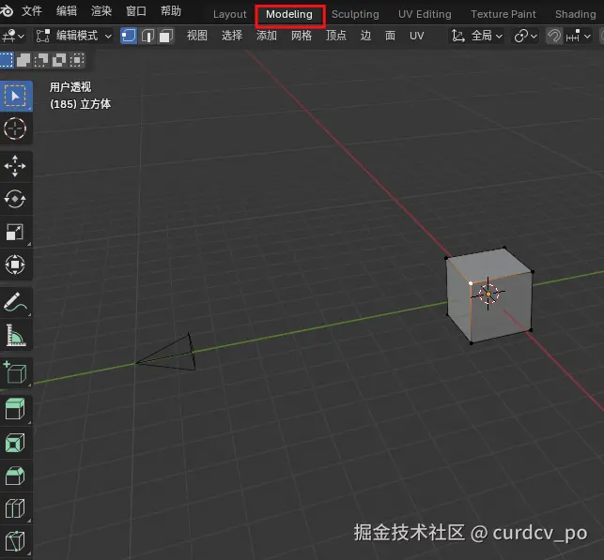This screenshot has width=604, height=560.
Task: Select the scale tool
Action: pyautogui.click(x=15, y=232)
